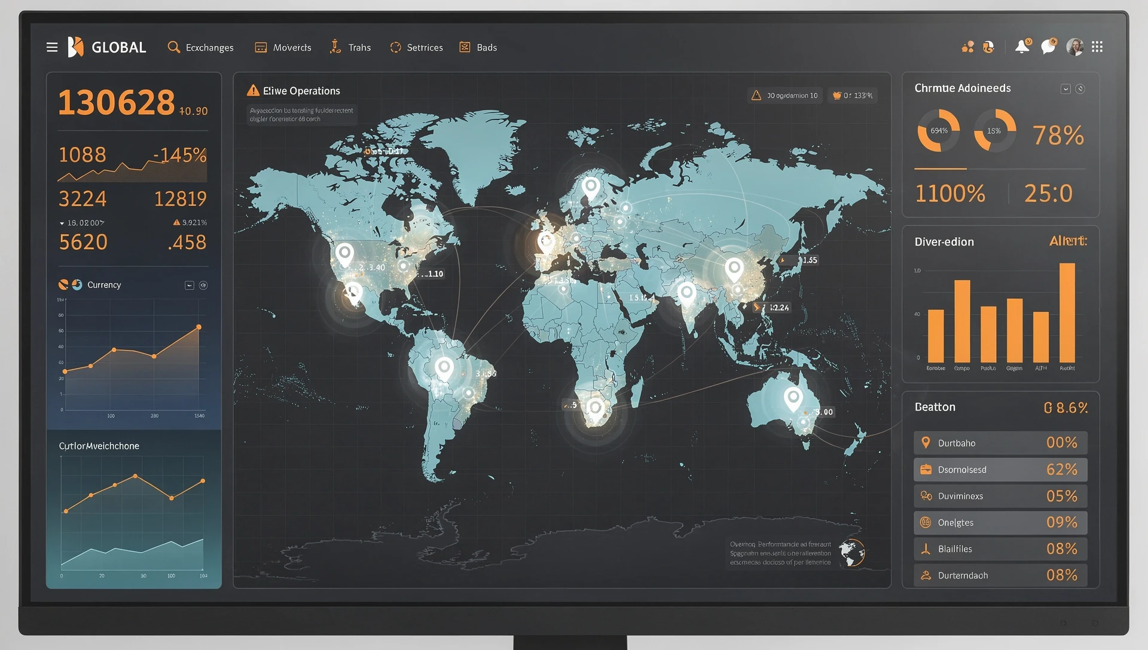Select the Blailfiles row

tap(1000, 548)
